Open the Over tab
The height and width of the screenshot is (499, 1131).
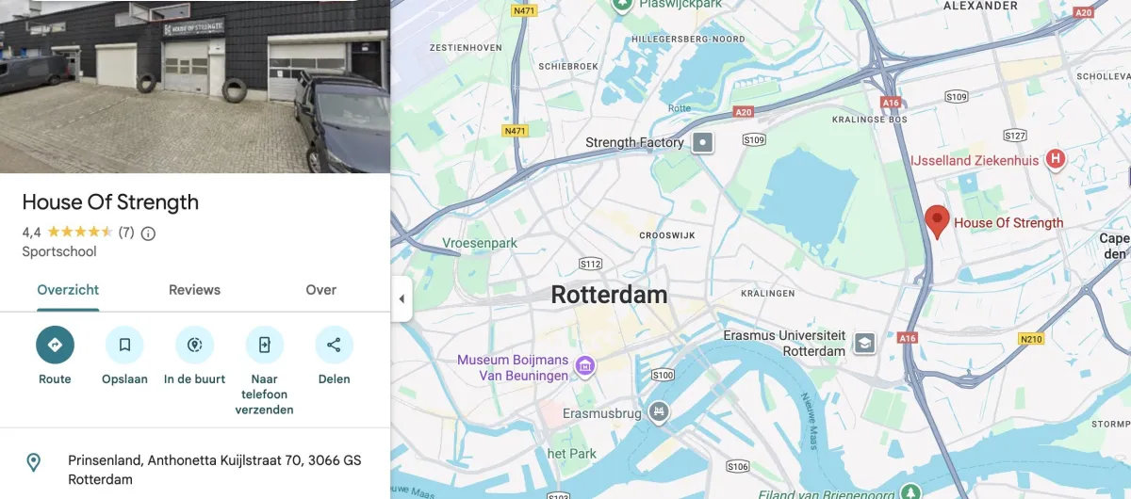point(321,290)
